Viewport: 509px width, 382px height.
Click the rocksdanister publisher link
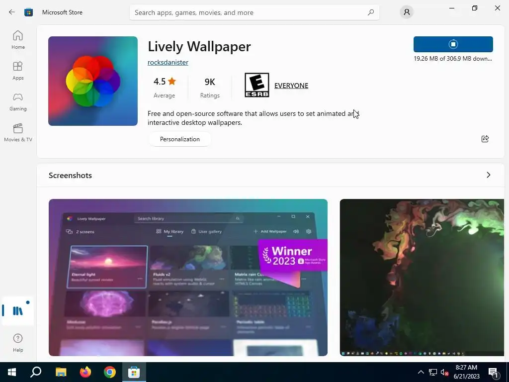pyautogui.click(x=168, y=62)
